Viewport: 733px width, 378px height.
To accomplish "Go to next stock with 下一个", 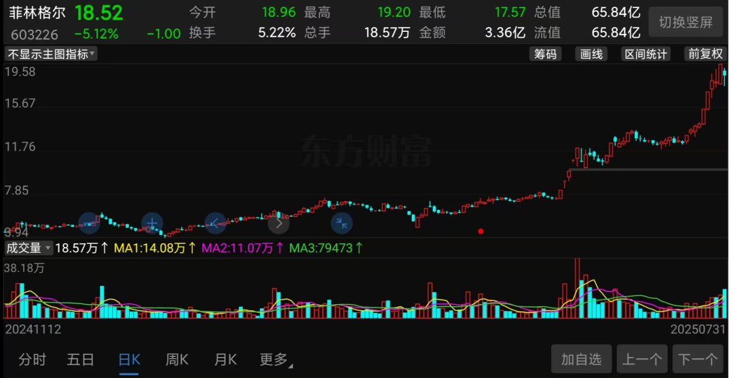I will click(698, 359).
